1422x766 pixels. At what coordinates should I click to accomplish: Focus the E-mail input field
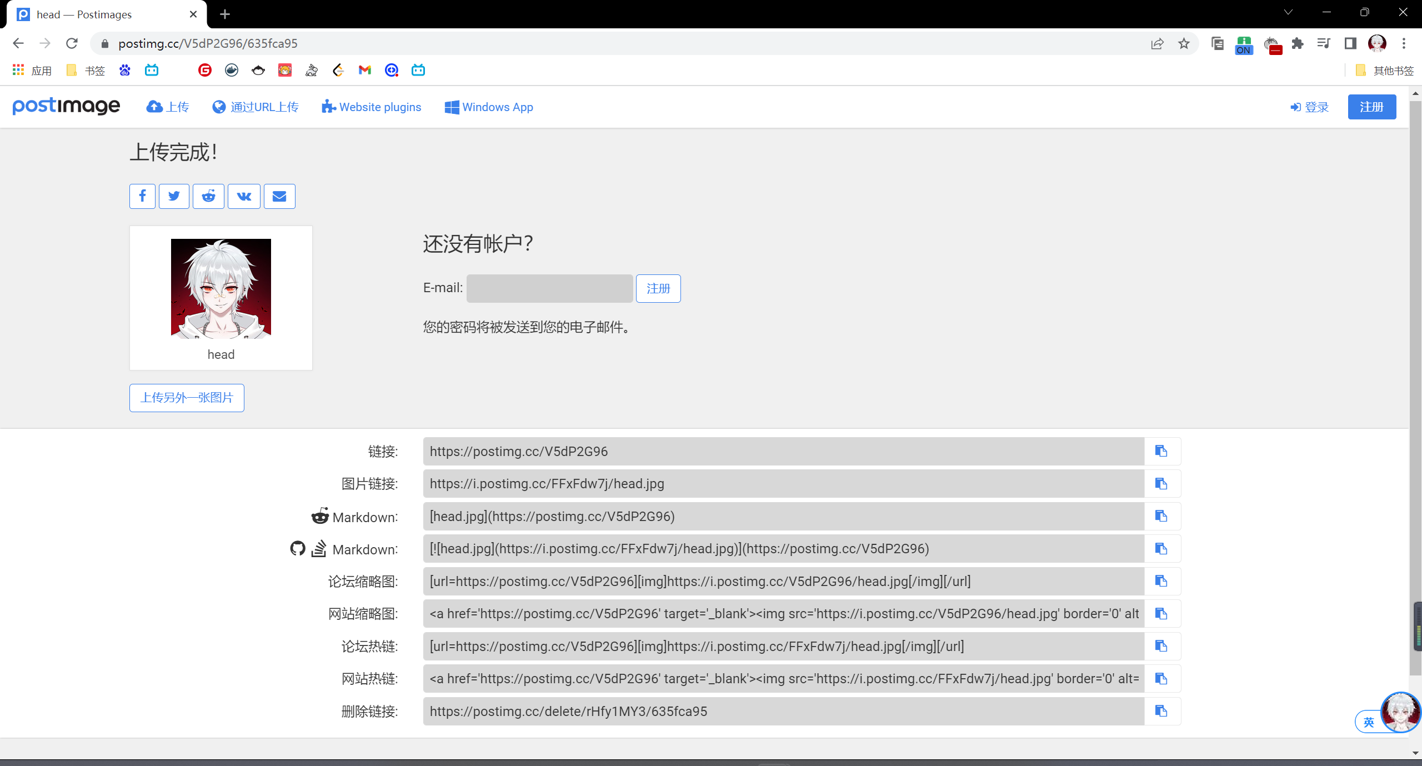click(x=549, y=288)
